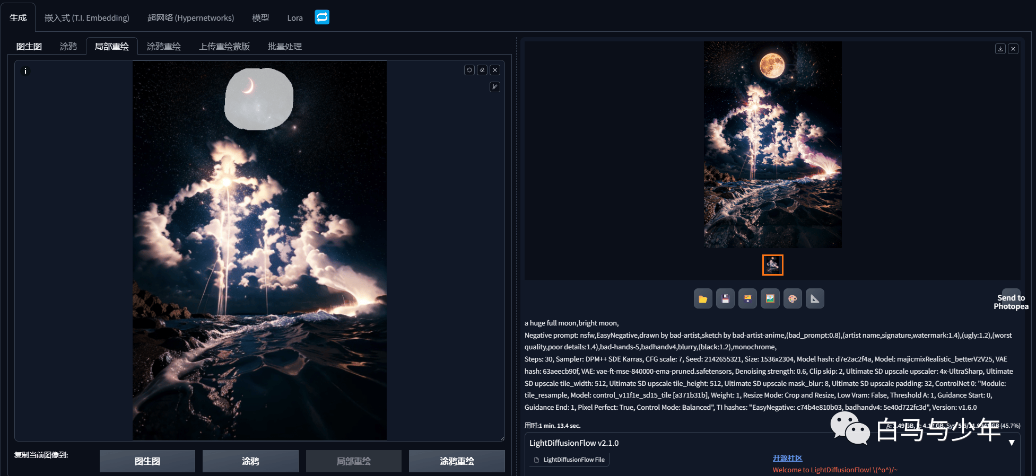
Task: Send image to img2img with picture icon
Action: coord(770,298)
